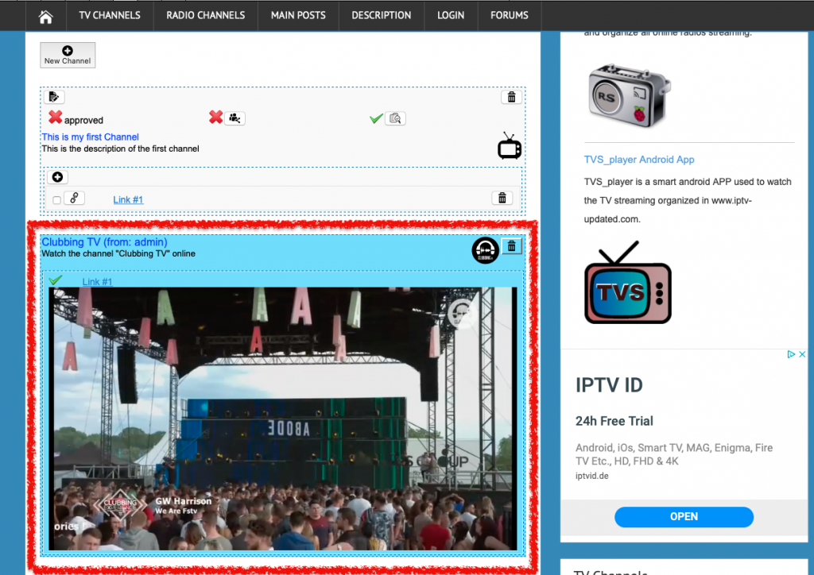Click green checkmark beside Clubbing TV Link #1
The image size is (814, 575).
coord(56,280)
